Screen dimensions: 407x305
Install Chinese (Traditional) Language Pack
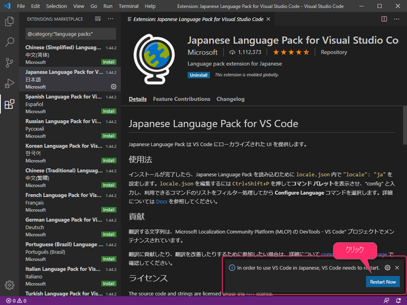coord(109,185)
